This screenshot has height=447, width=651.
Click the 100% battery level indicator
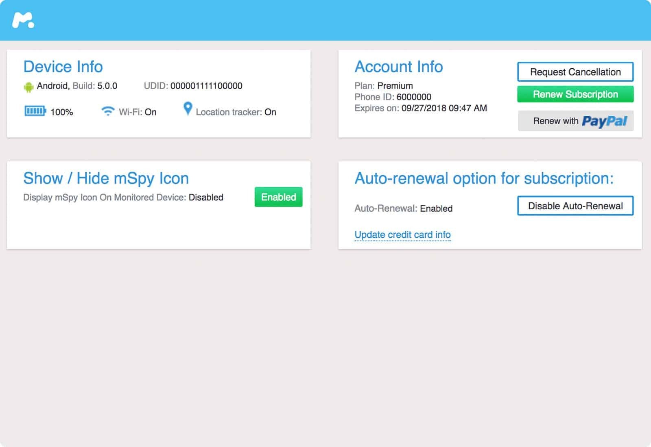[62, 111]
